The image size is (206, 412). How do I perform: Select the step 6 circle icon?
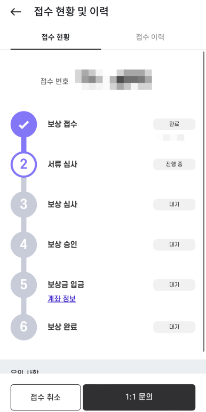coord(23,327)
